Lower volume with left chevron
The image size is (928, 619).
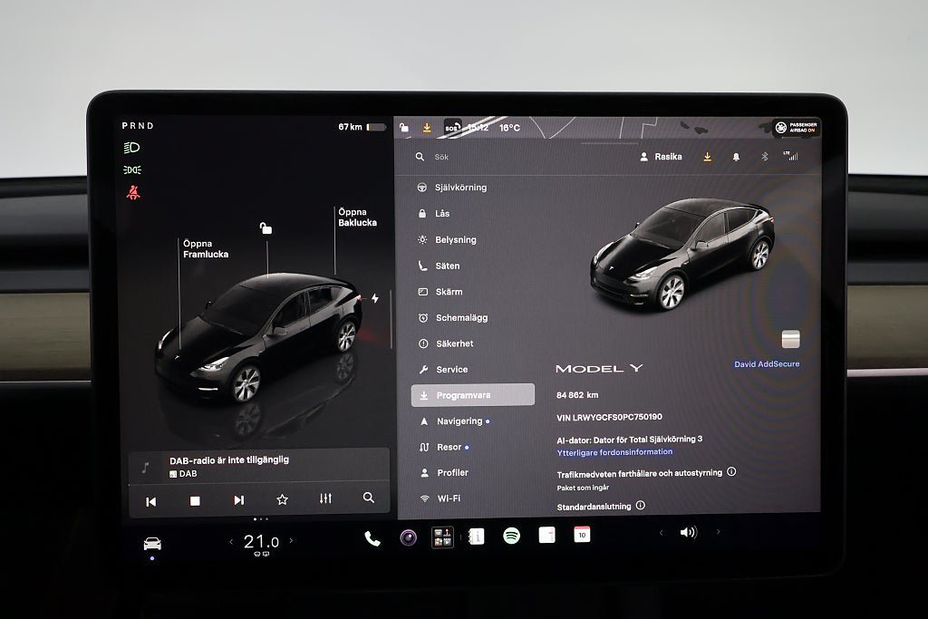(661, 533)
